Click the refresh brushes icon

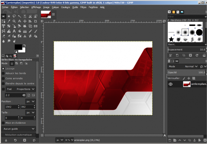(197, 55)
